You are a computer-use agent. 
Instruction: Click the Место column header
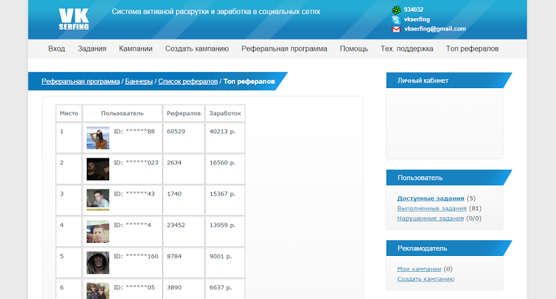[x=69, y=113]
